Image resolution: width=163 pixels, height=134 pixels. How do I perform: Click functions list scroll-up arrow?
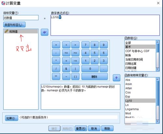[157, 79]
